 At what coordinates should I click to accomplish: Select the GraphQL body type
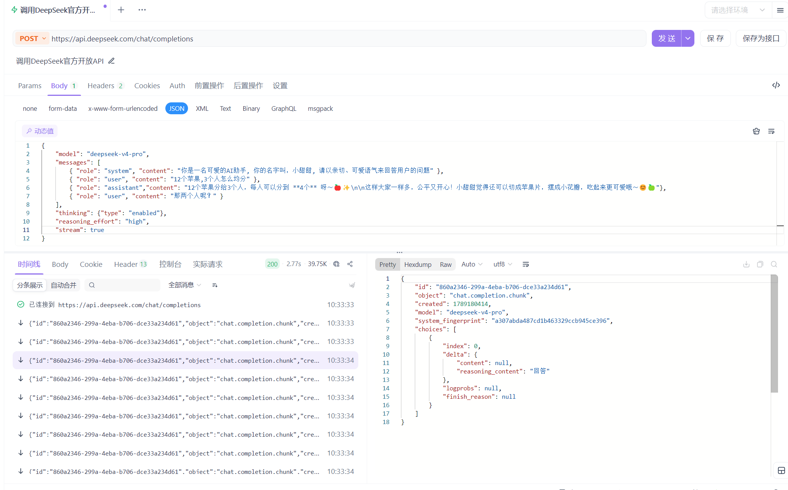[x=284, y=109]
